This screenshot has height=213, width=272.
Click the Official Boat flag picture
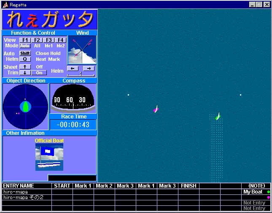point(49,157)
